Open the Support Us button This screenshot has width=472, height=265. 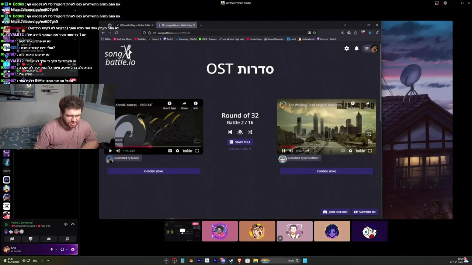tap(365, 212)
